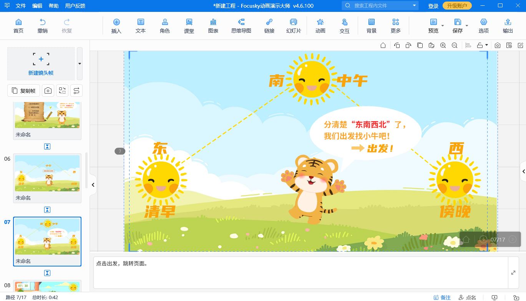This screenshot has width=526, height=301.
Task: Toggle the canvas lock icon
Action: (480, 45)
